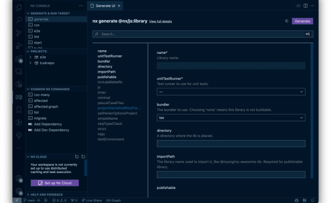Screen dimensions: 331x203
Task: Open the Bookmarks activity bar icon
Action: [x=19, y=110]
